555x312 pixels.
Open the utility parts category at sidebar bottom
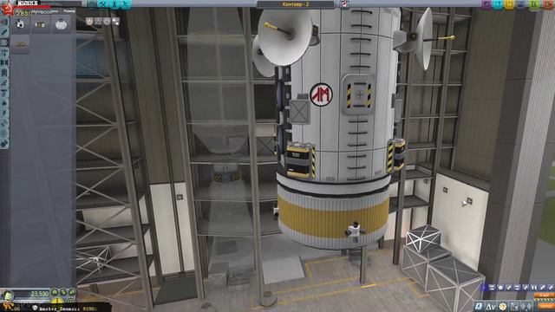point(4,143)
